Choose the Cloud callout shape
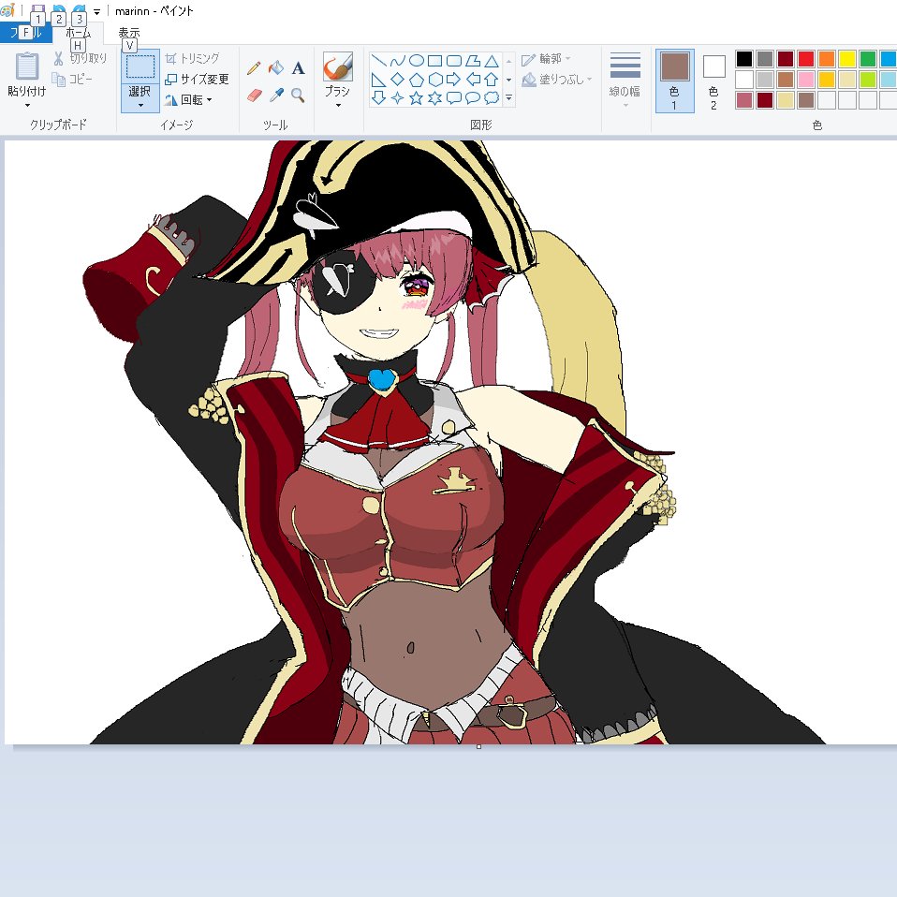 tap(492, 97)
